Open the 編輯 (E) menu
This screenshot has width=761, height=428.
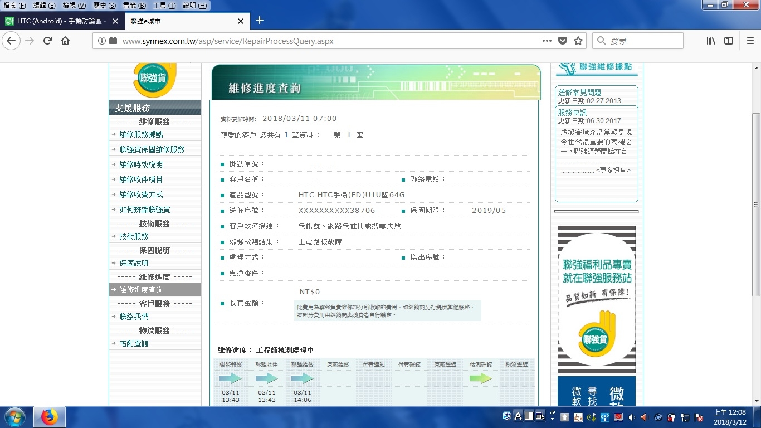pos(45,6)
